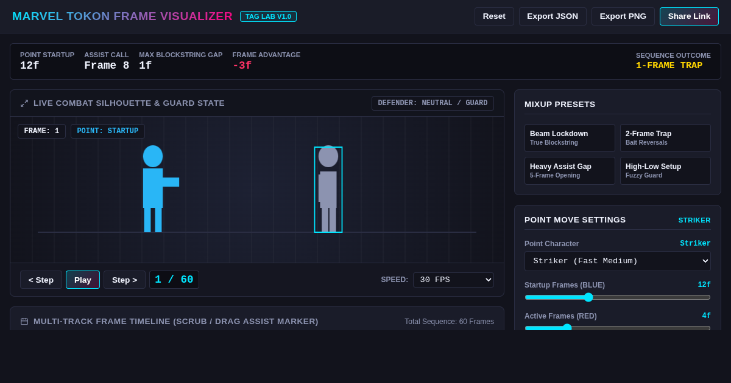Advance one frame with Step >
Viewport: 731px width, 383px height.
click(124, 280)
